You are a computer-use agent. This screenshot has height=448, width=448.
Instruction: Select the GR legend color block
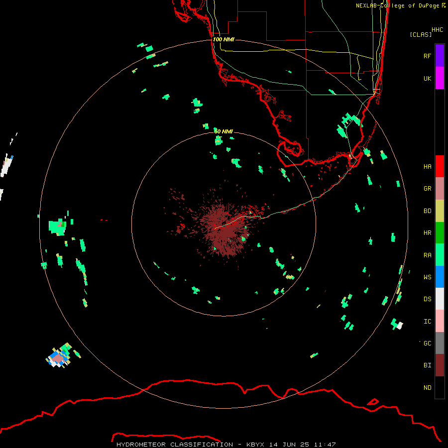(440, 189)
